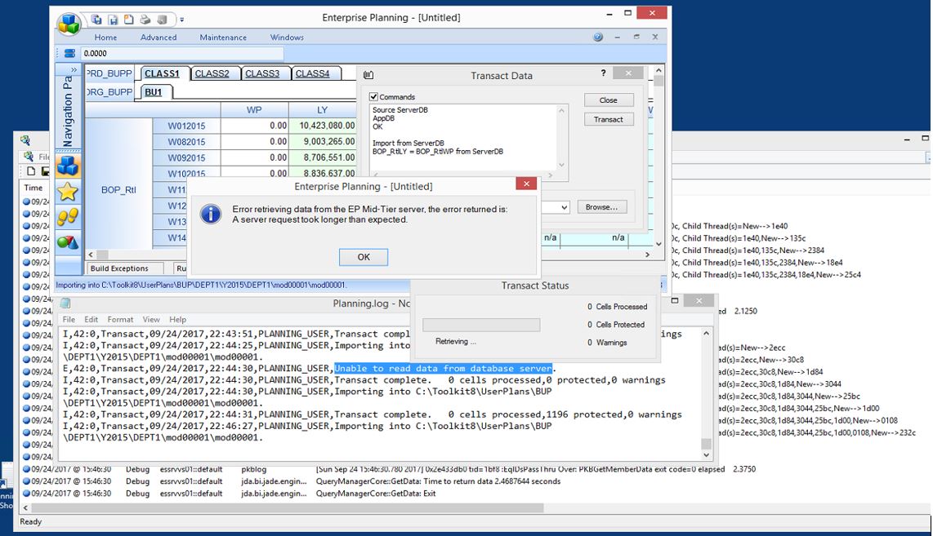Select the yellow star favorites icon
The height and width of the screenshot is (536, 933).
click(68, 192)
